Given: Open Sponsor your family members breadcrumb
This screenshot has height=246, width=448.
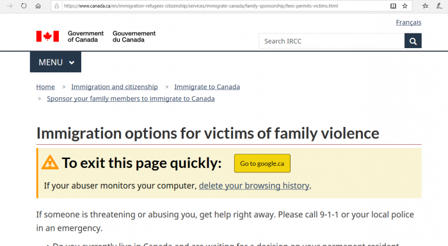Looking at the screenshot, I should [x=131, y=99].
